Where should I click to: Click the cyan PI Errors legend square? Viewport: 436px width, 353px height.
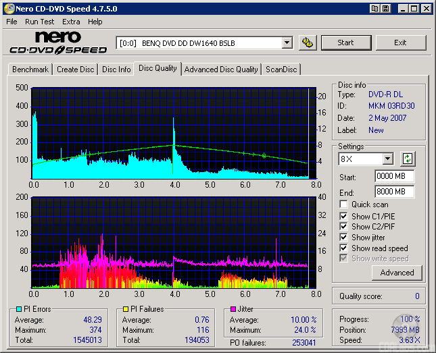point(18,309)
